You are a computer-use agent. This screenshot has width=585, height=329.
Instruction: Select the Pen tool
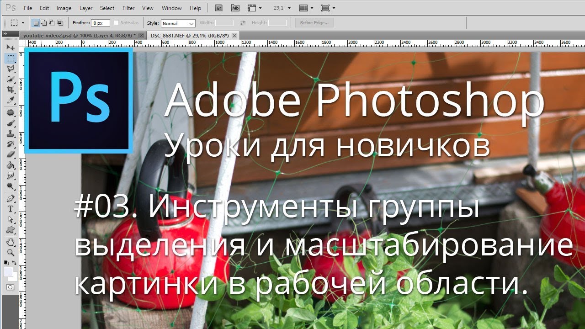point(10,198)
